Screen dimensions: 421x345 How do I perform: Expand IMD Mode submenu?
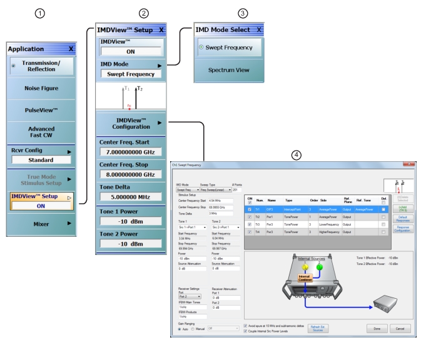coord(131,70)
